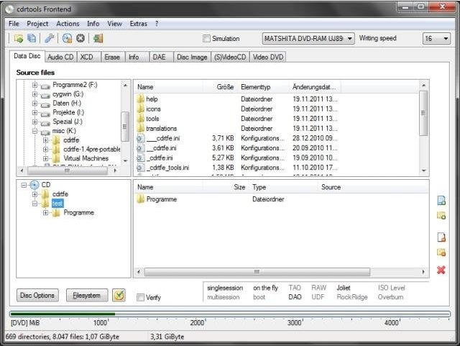
Task: Click the Filesystem button
Action: (x=87, y=295)
